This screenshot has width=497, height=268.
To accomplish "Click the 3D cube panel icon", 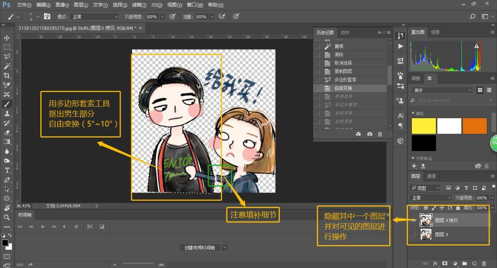I will click(400, 141).
